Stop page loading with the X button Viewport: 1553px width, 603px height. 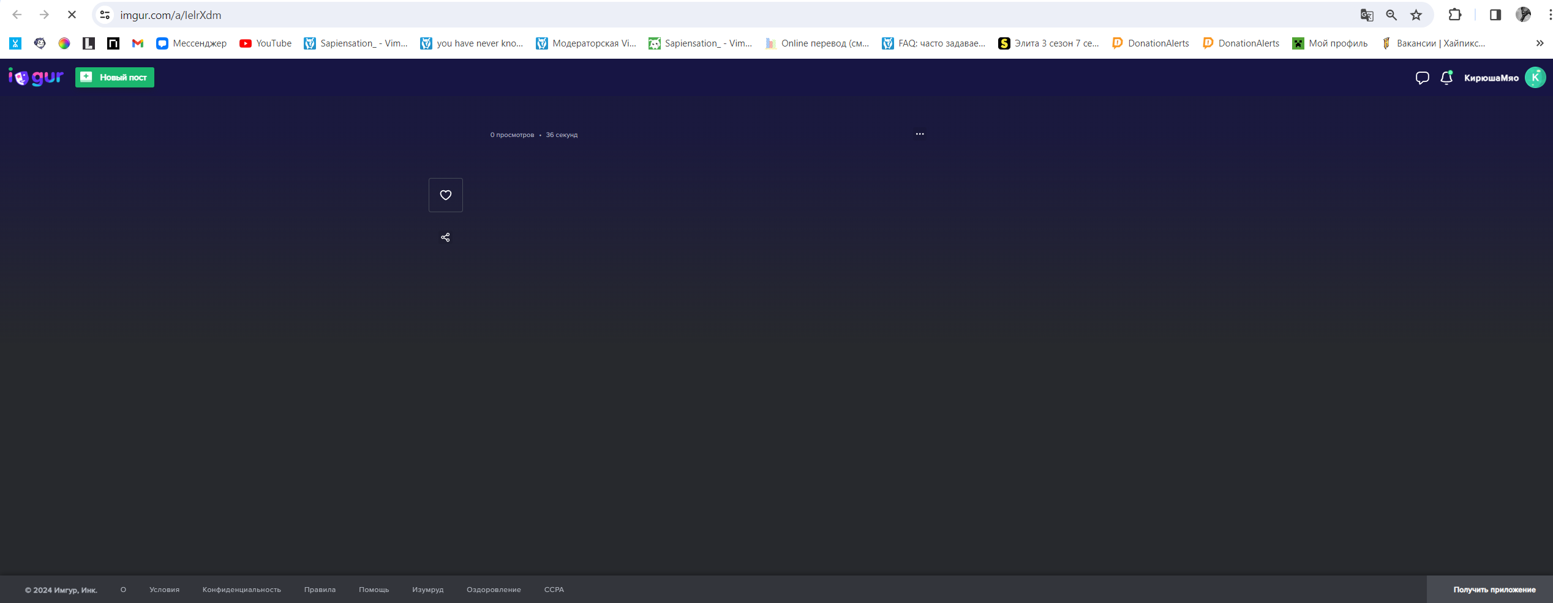point(72,15)
